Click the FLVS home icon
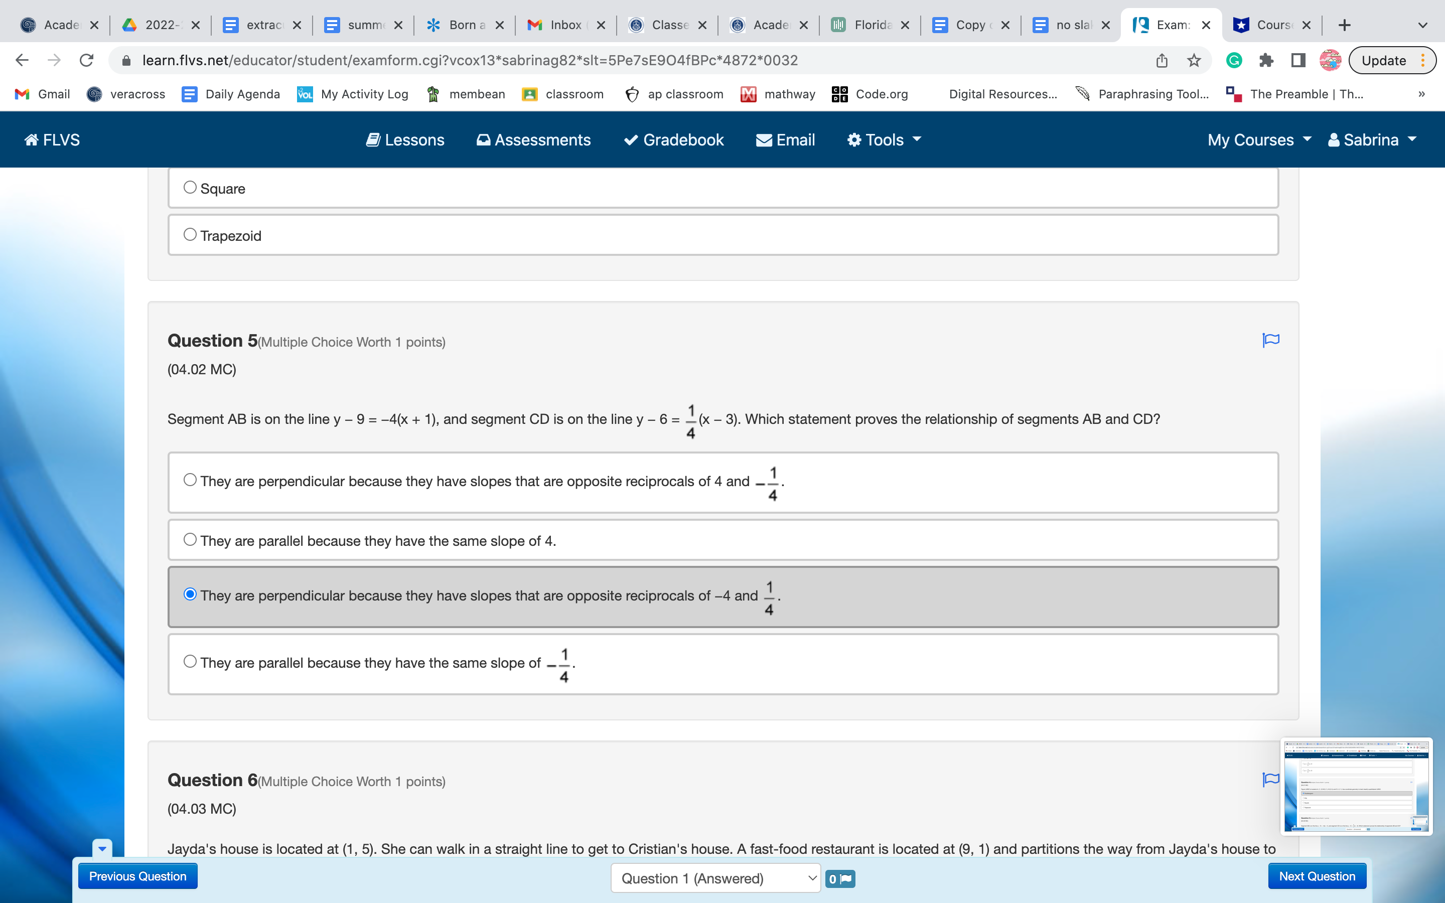Viewport: 1445px width, 903px height. pos(31,139)
